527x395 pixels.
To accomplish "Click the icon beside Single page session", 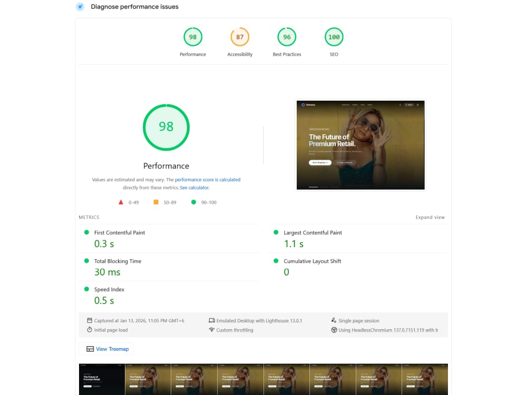I will (334, 320).
